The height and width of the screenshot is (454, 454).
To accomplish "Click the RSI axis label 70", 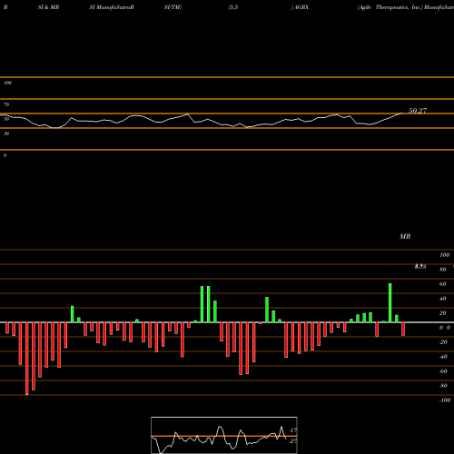I will click(6, 104).
